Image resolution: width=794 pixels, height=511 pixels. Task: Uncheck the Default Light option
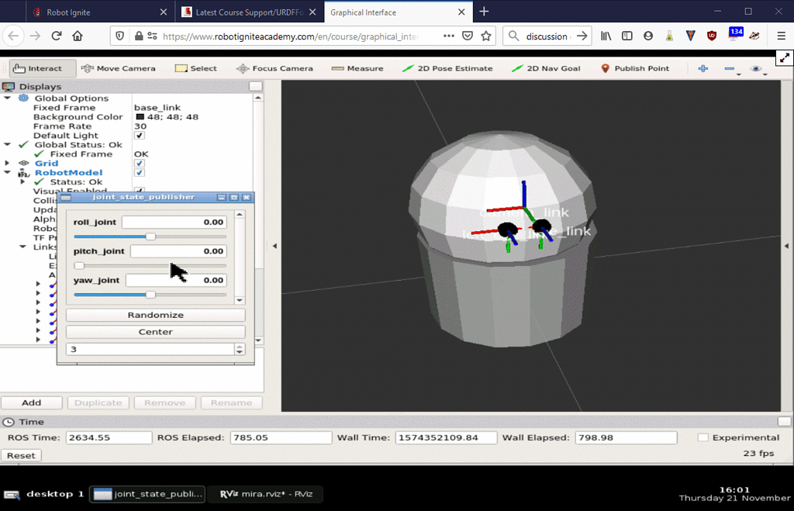point(140,135)
